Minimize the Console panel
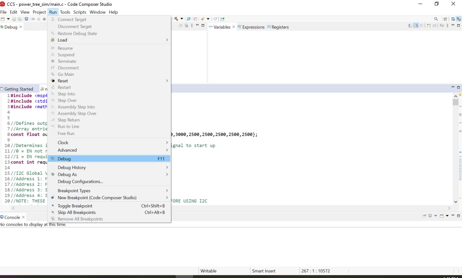The image size is (462, 278). point(453,216)
